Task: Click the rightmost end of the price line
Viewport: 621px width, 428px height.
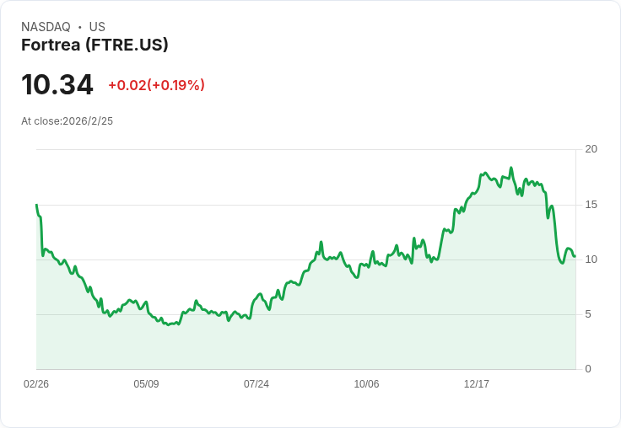Action: (x=575, y=256)
